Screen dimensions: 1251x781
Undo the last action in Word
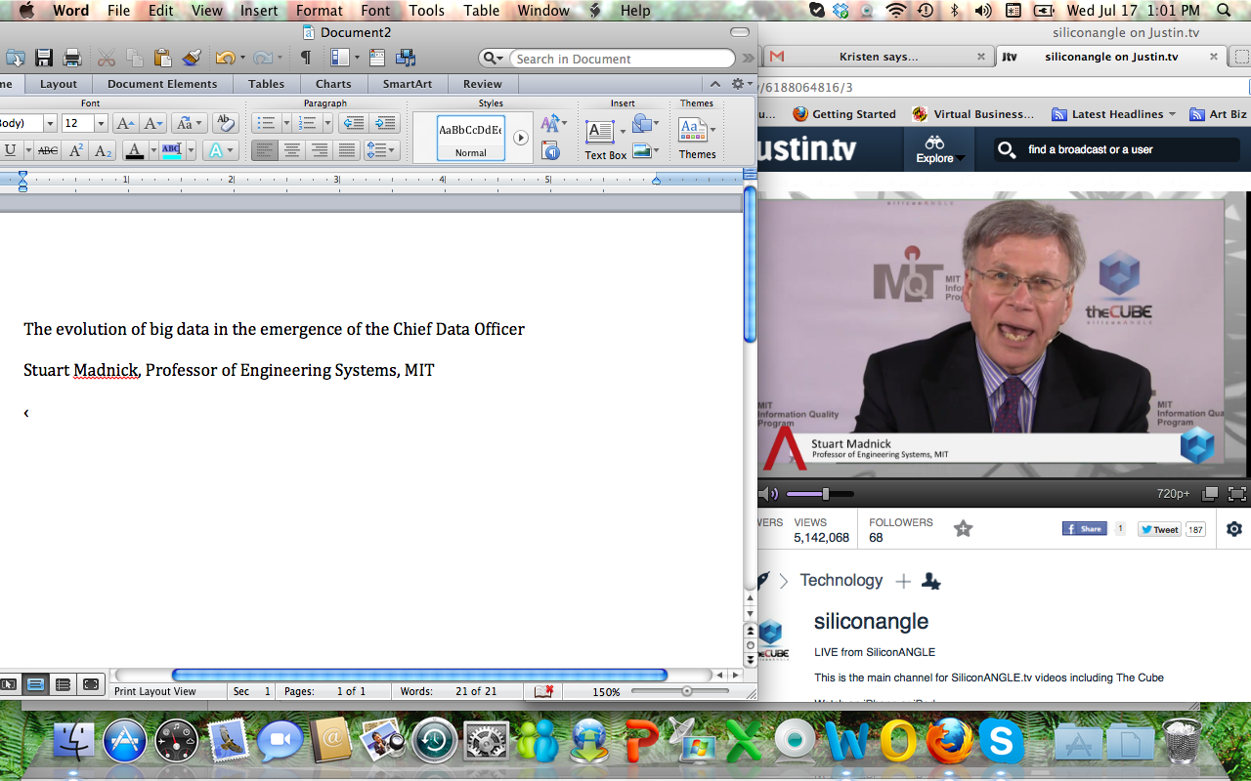[x=225, y=58]
